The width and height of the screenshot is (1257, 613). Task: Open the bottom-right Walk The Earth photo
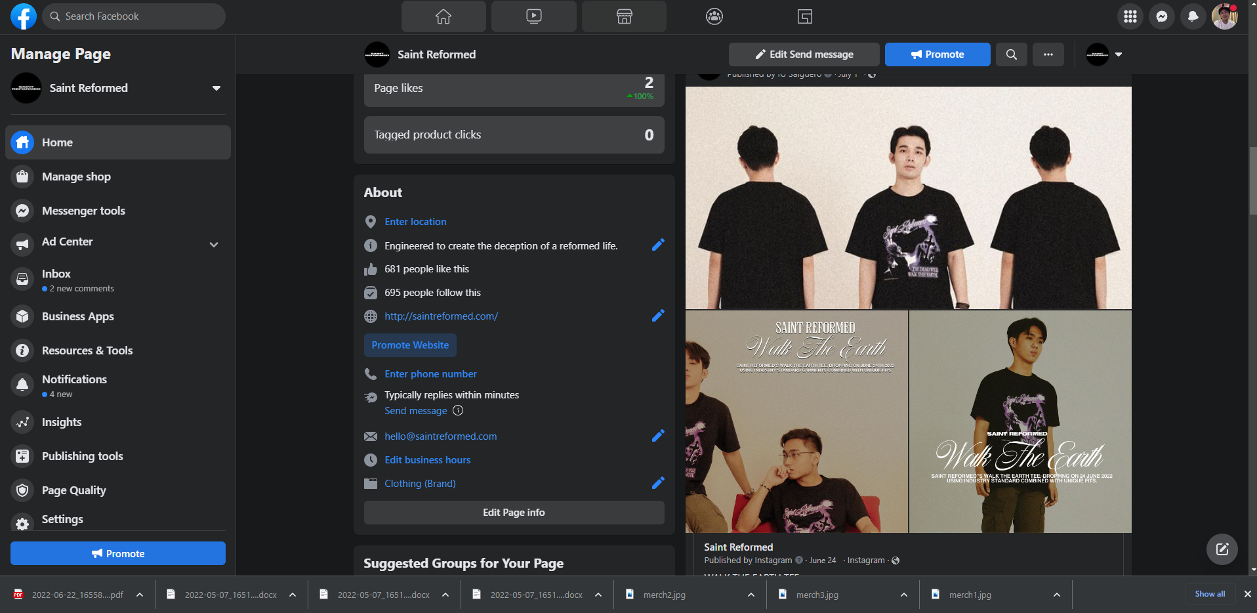tap(1020, 421)
